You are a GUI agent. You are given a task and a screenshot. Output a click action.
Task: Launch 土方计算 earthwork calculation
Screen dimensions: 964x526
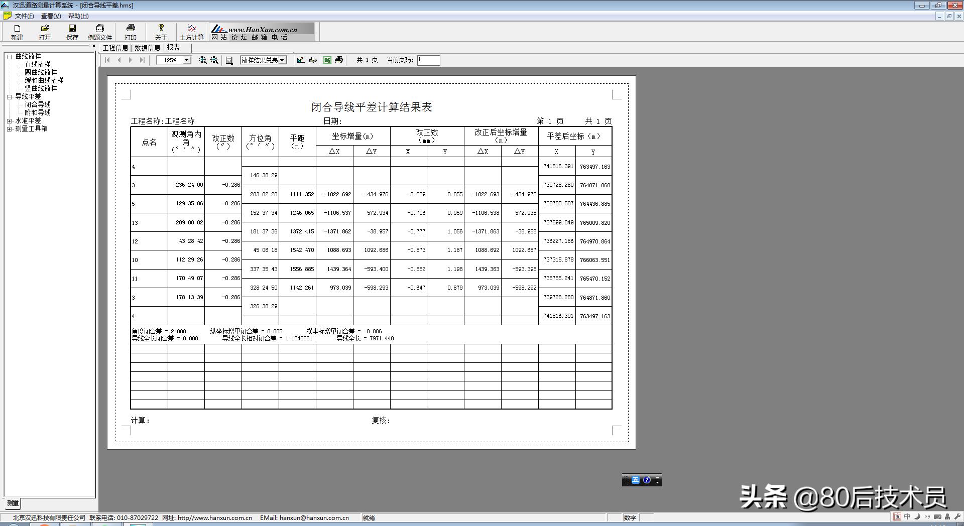(192, 32)
